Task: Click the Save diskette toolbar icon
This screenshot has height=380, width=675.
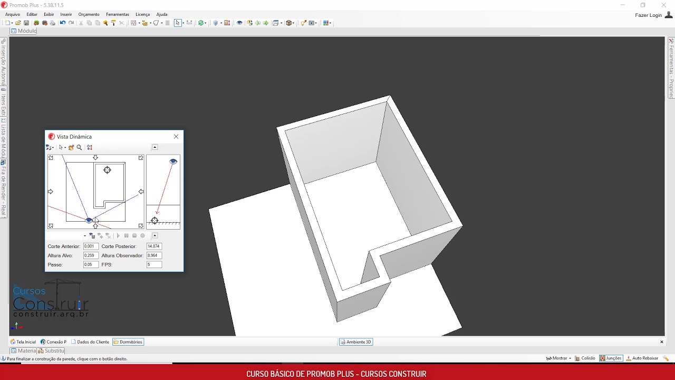Action: [x=26, y=23]
